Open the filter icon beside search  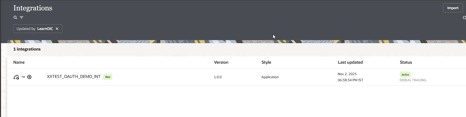point(21,18)
